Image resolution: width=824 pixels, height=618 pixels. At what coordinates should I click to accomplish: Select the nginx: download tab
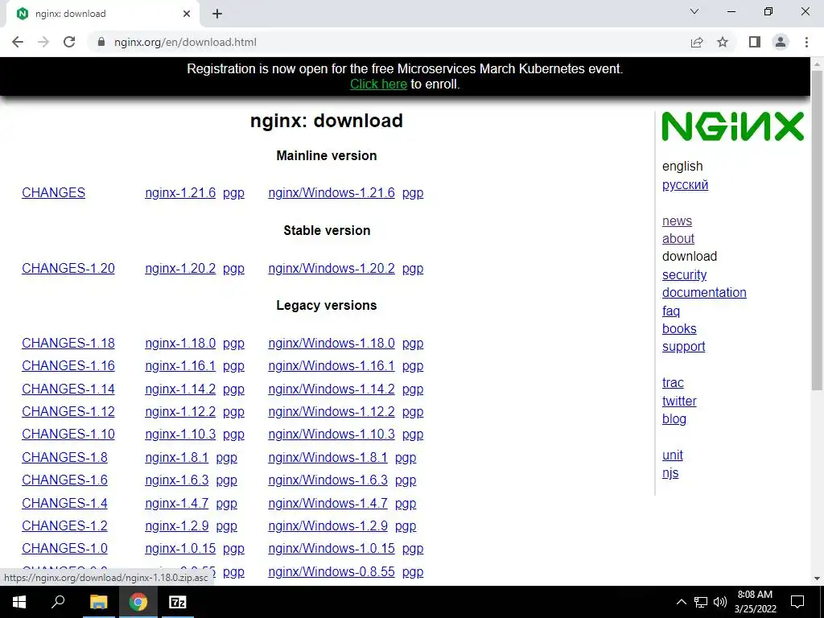[x=102, y=14]
